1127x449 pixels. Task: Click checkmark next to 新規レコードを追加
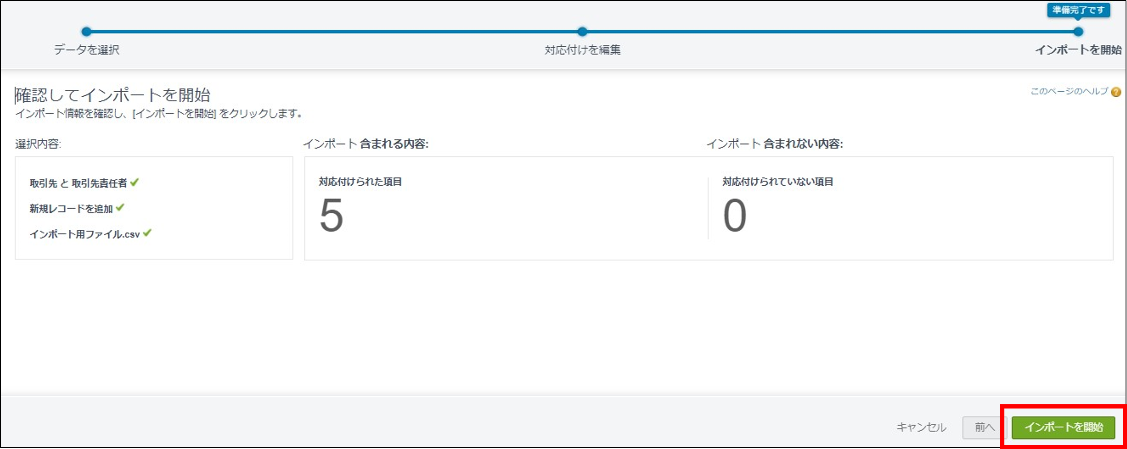[x=120, y=208]
